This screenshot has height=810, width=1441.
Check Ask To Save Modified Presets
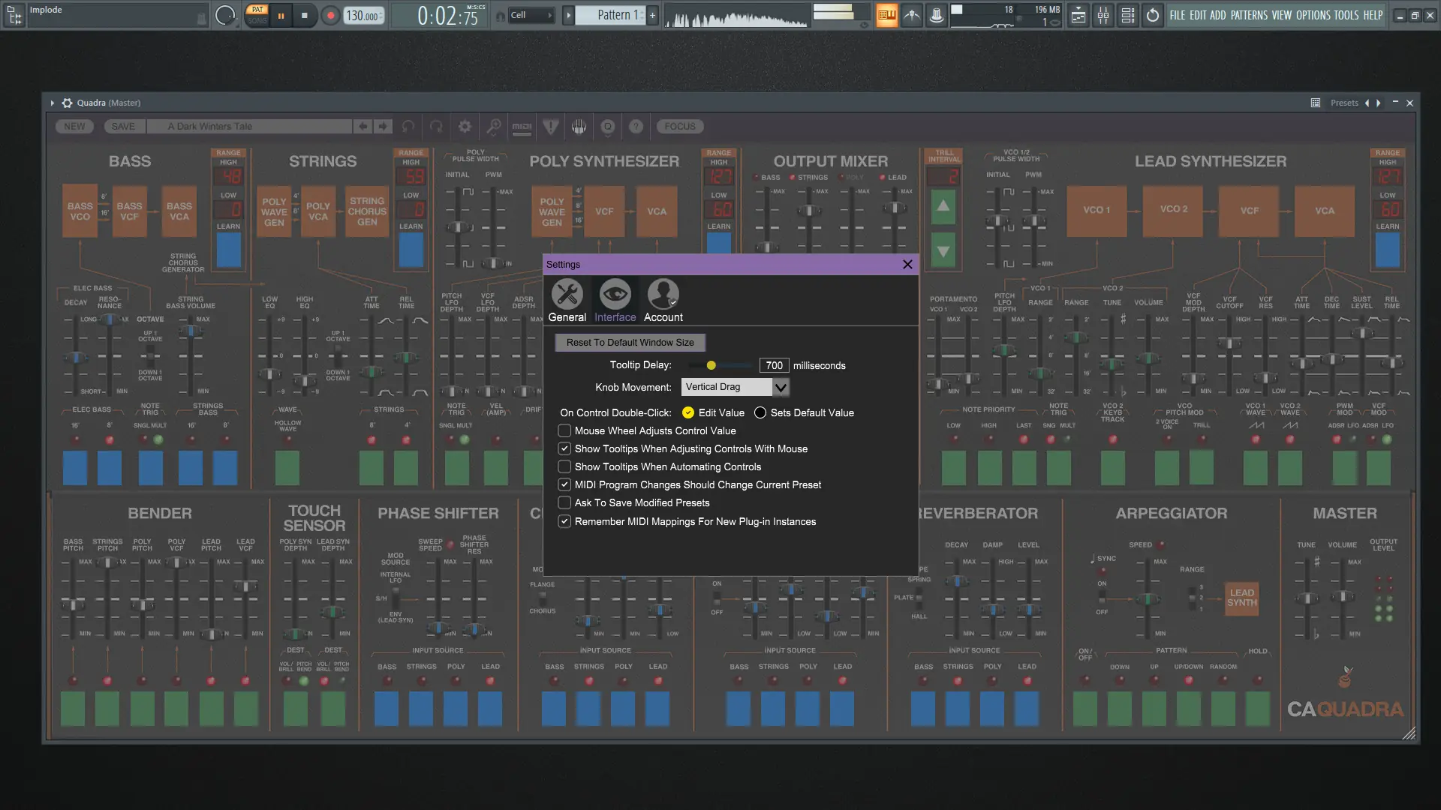coord(564,502)
